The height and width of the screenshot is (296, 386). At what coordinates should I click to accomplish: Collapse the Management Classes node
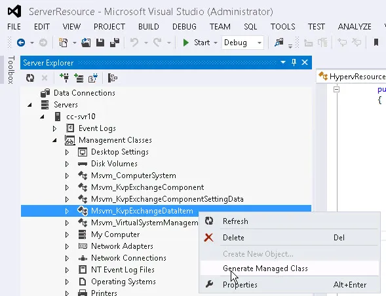pos(54,140)
